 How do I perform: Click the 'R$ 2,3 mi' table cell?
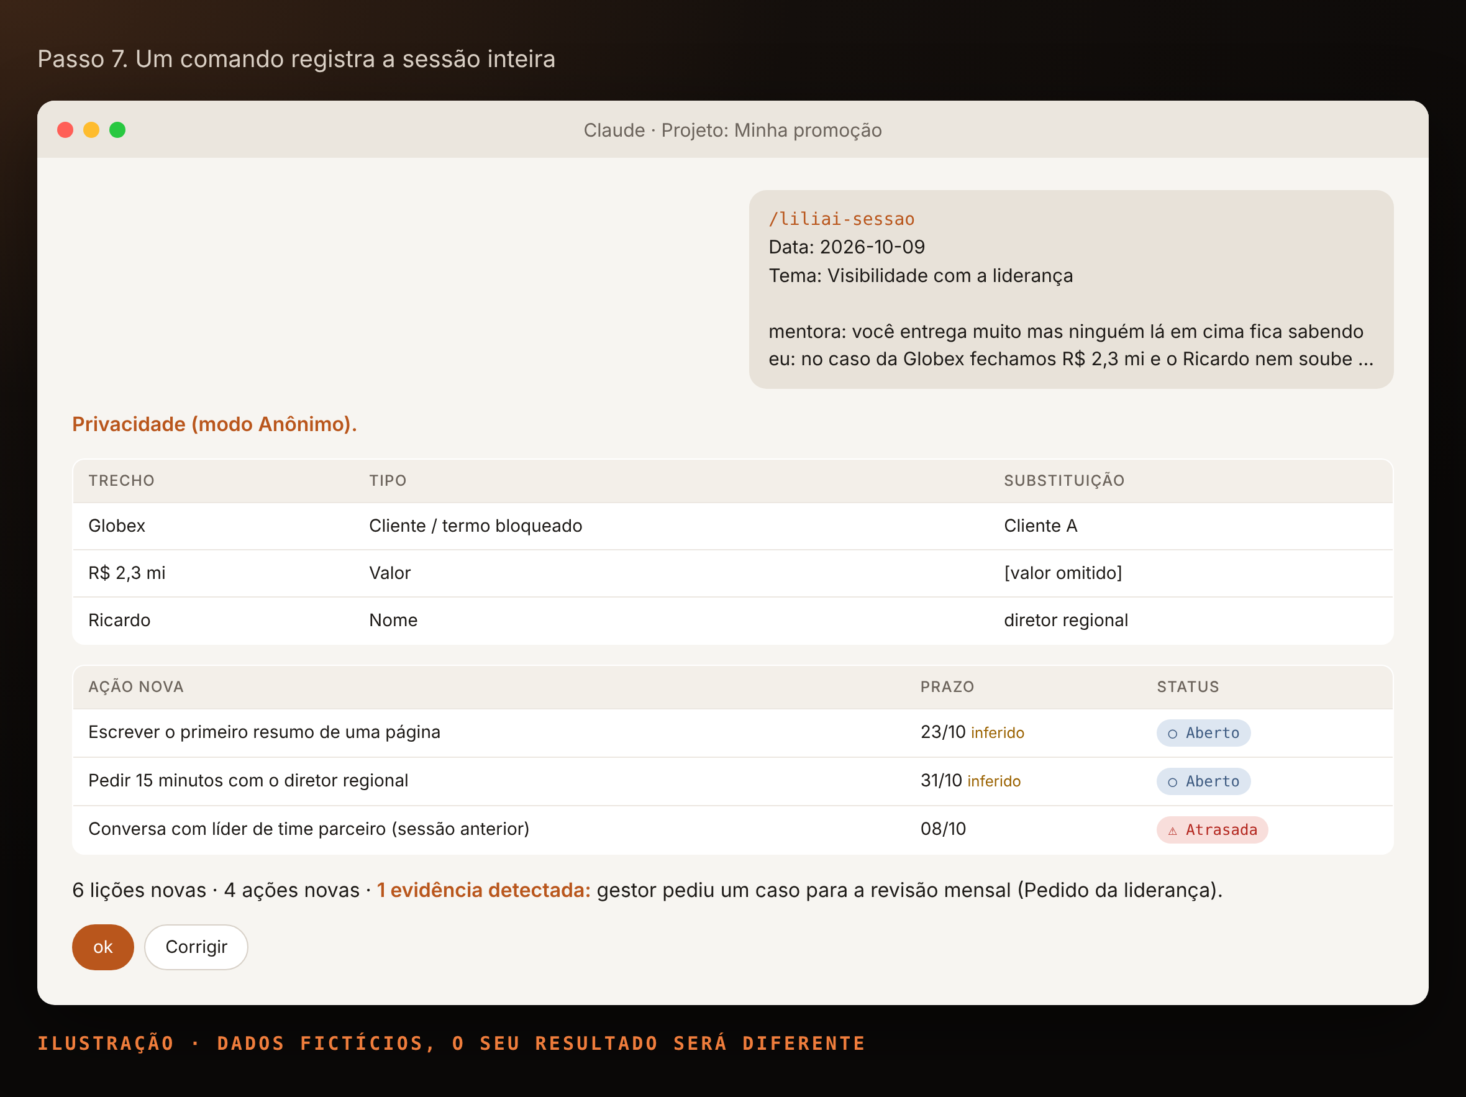[x=127, y=573]
